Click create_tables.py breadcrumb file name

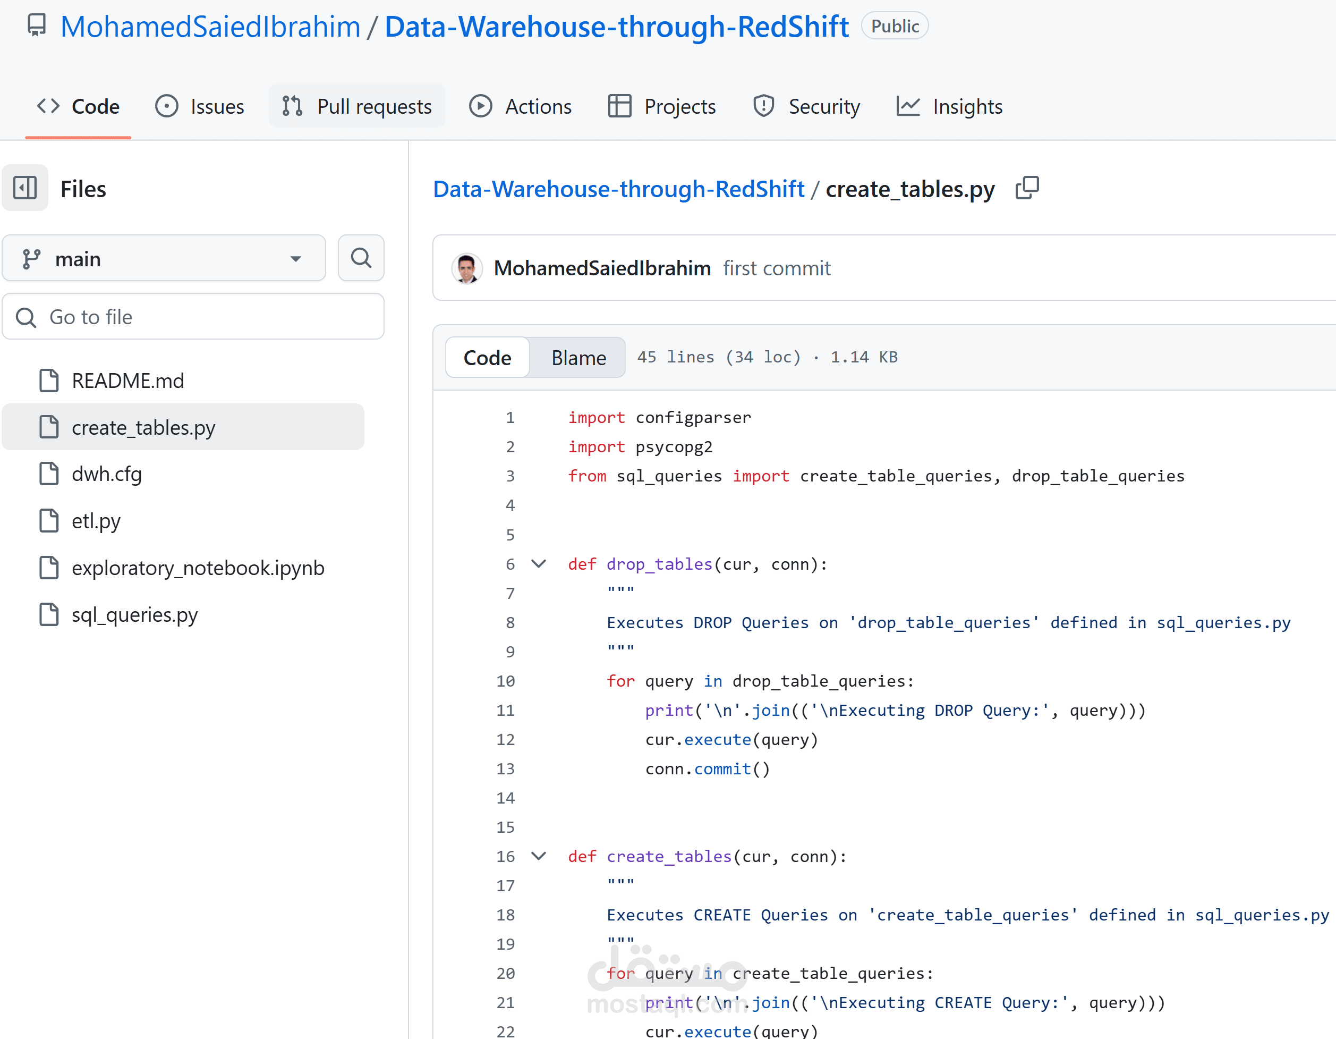coord(909,189)
